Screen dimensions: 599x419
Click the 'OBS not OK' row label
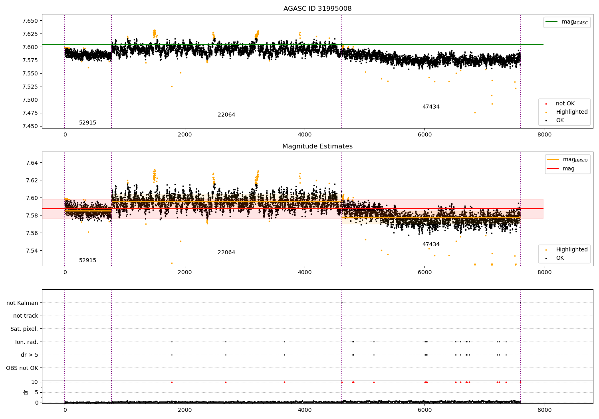22,368
